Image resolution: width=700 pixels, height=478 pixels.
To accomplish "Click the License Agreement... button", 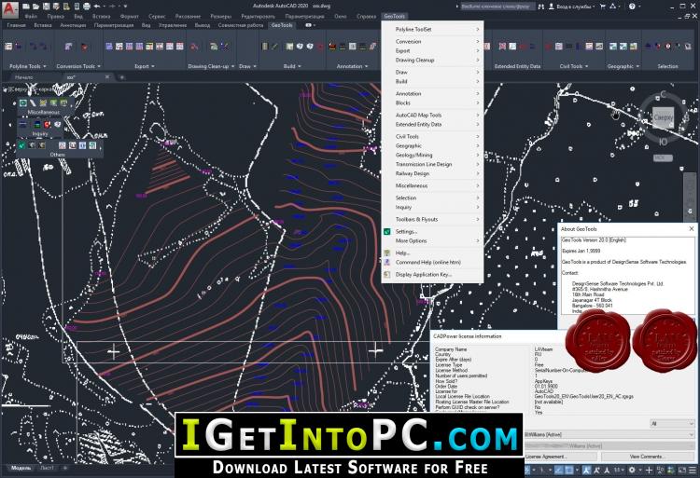I will tap(548, 457).
